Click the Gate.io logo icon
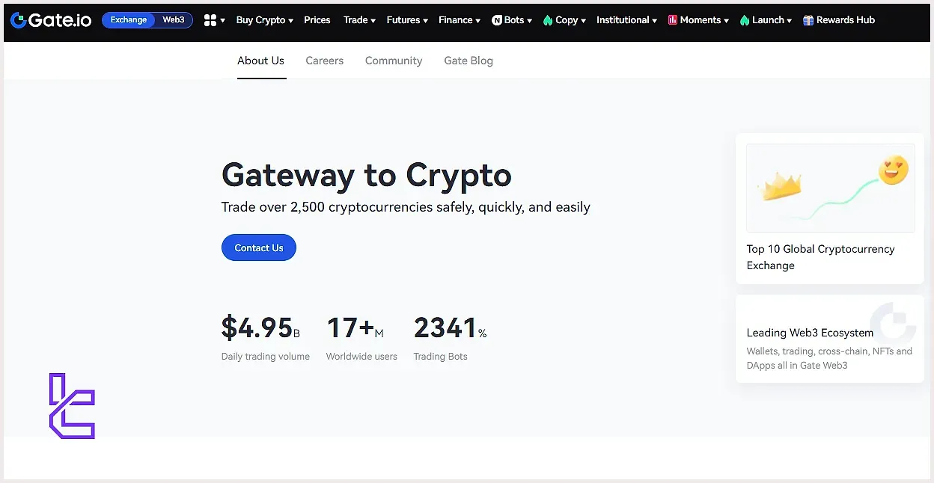 (x=19, y=20)
